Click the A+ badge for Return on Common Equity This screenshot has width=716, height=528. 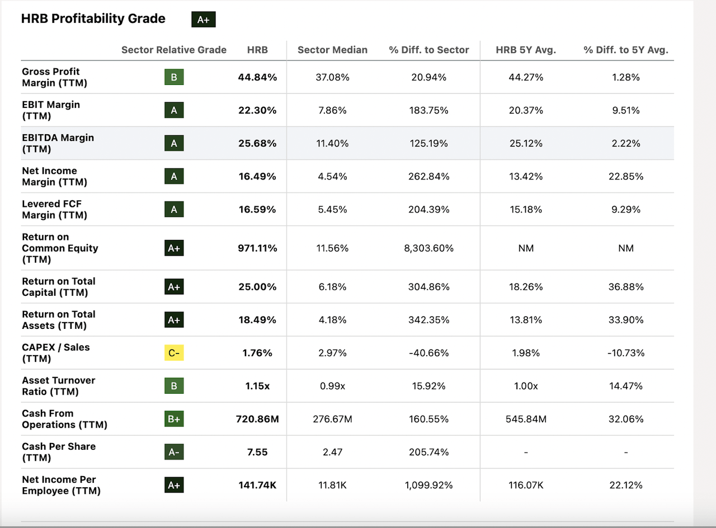tap(174, 248)
